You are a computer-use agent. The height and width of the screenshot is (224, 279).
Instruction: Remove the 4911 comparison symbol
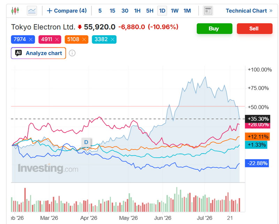point(57,39)
